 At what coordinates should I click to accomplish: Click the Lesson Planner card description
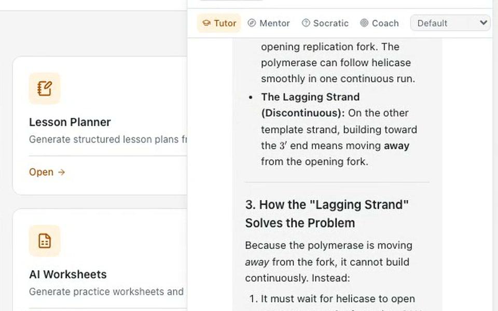click(x=108, y=139)
